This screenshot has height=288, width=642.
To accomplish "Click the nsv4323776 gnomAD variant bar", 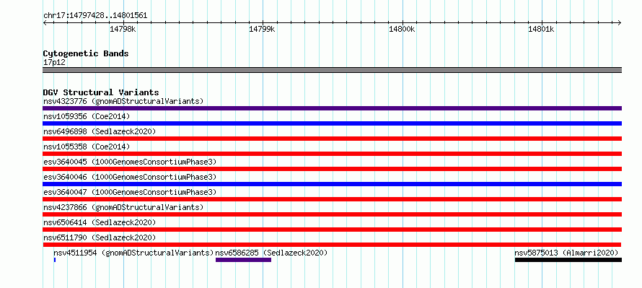I will [332, 108].
